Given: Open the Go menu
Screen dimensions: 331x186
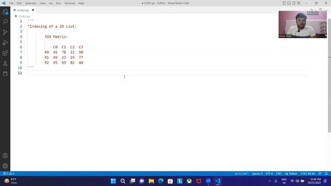Looking at the screenshot, I should [x=51, y=3].
